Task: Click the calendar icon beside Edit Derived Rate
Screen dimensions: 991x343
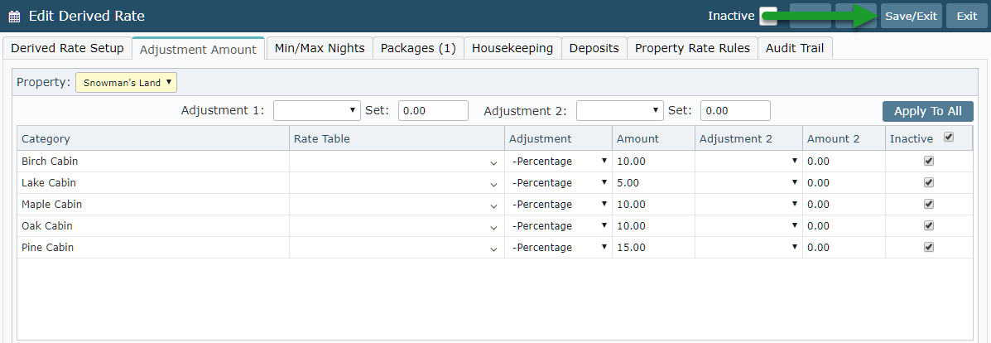Action: (15, 17)
